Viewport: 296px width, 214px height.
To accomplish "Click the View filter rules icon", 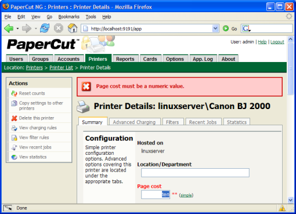I will (x=14, y=137).
